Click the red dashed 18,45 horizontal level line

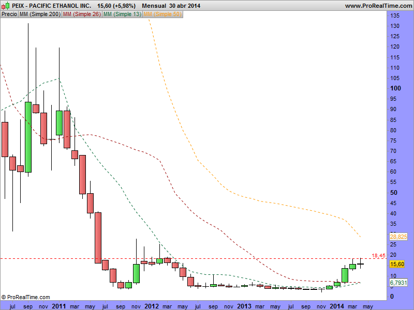tap(193, 259)
